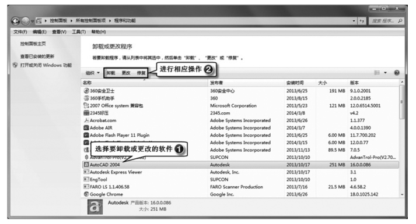Select the Adobe AIR icon
Viewport: 416px width, 224px height.
[x=86, y=128]
